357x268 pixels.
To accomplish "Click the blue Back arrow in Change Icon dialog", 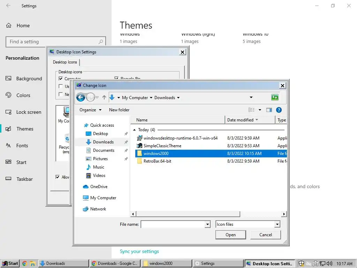I will pyautogui.click(x=81, y=97).
